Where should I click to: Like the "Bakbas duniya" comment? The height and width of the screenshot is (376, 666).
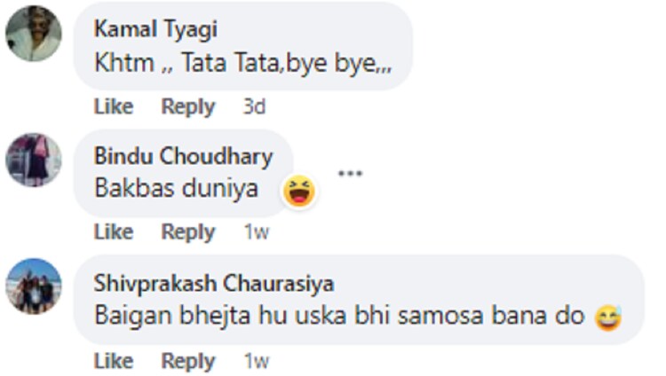pyautogui.click(x=113, y=232)
